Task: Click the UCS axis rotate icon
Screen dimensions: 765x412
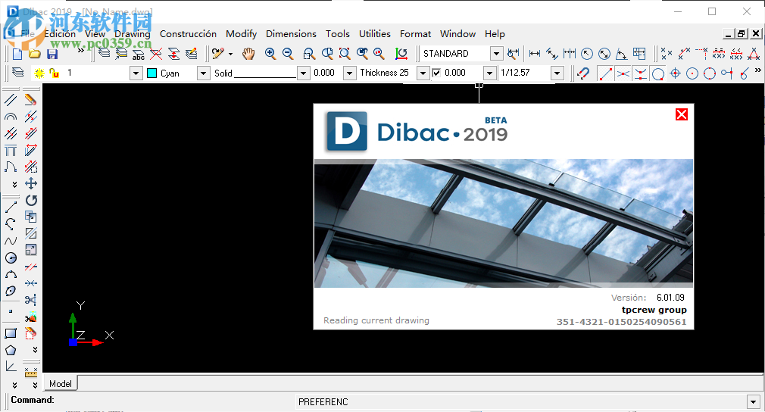Action: click(x=401, y=54)
